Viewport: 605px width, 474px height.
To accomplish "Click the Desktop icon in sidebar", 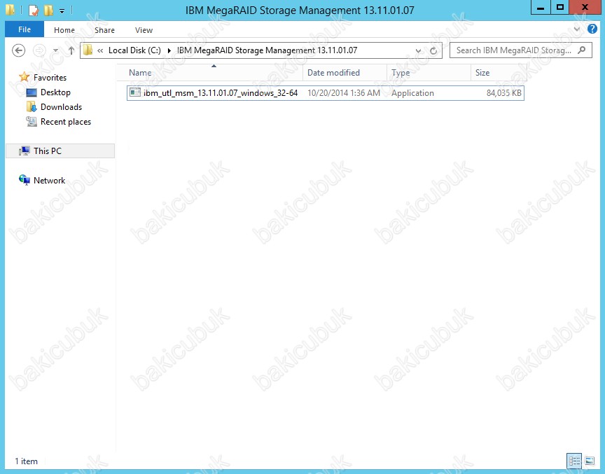I will pos(32,92).
